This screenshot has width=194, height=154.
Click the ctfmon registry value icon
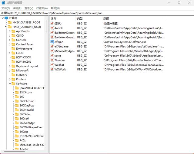[52, 42]
